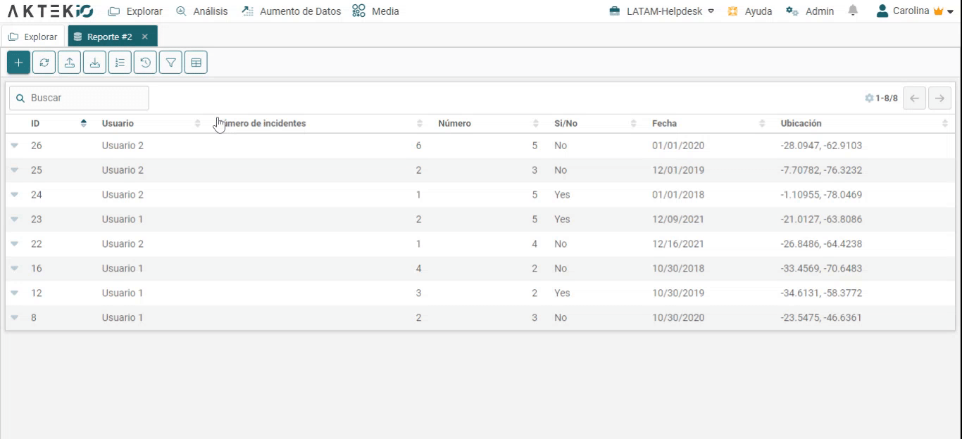Click date 10/30/2018
The width and height of the screenshot is (962, 439).
click(678, 269)
